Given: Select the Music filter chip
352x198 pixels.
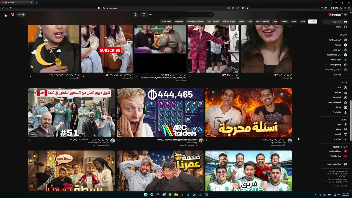Looking at the screenshot, I should (x=303, y=21).
